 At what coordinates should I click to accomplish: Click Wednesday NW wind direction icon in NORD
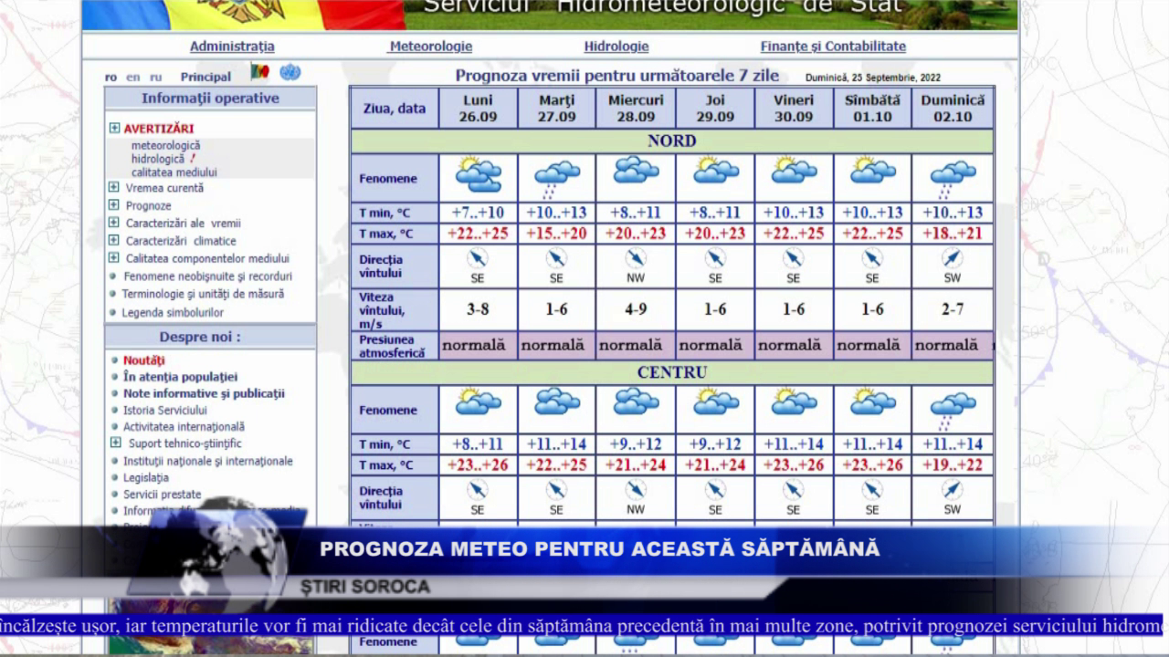point(636,259)
